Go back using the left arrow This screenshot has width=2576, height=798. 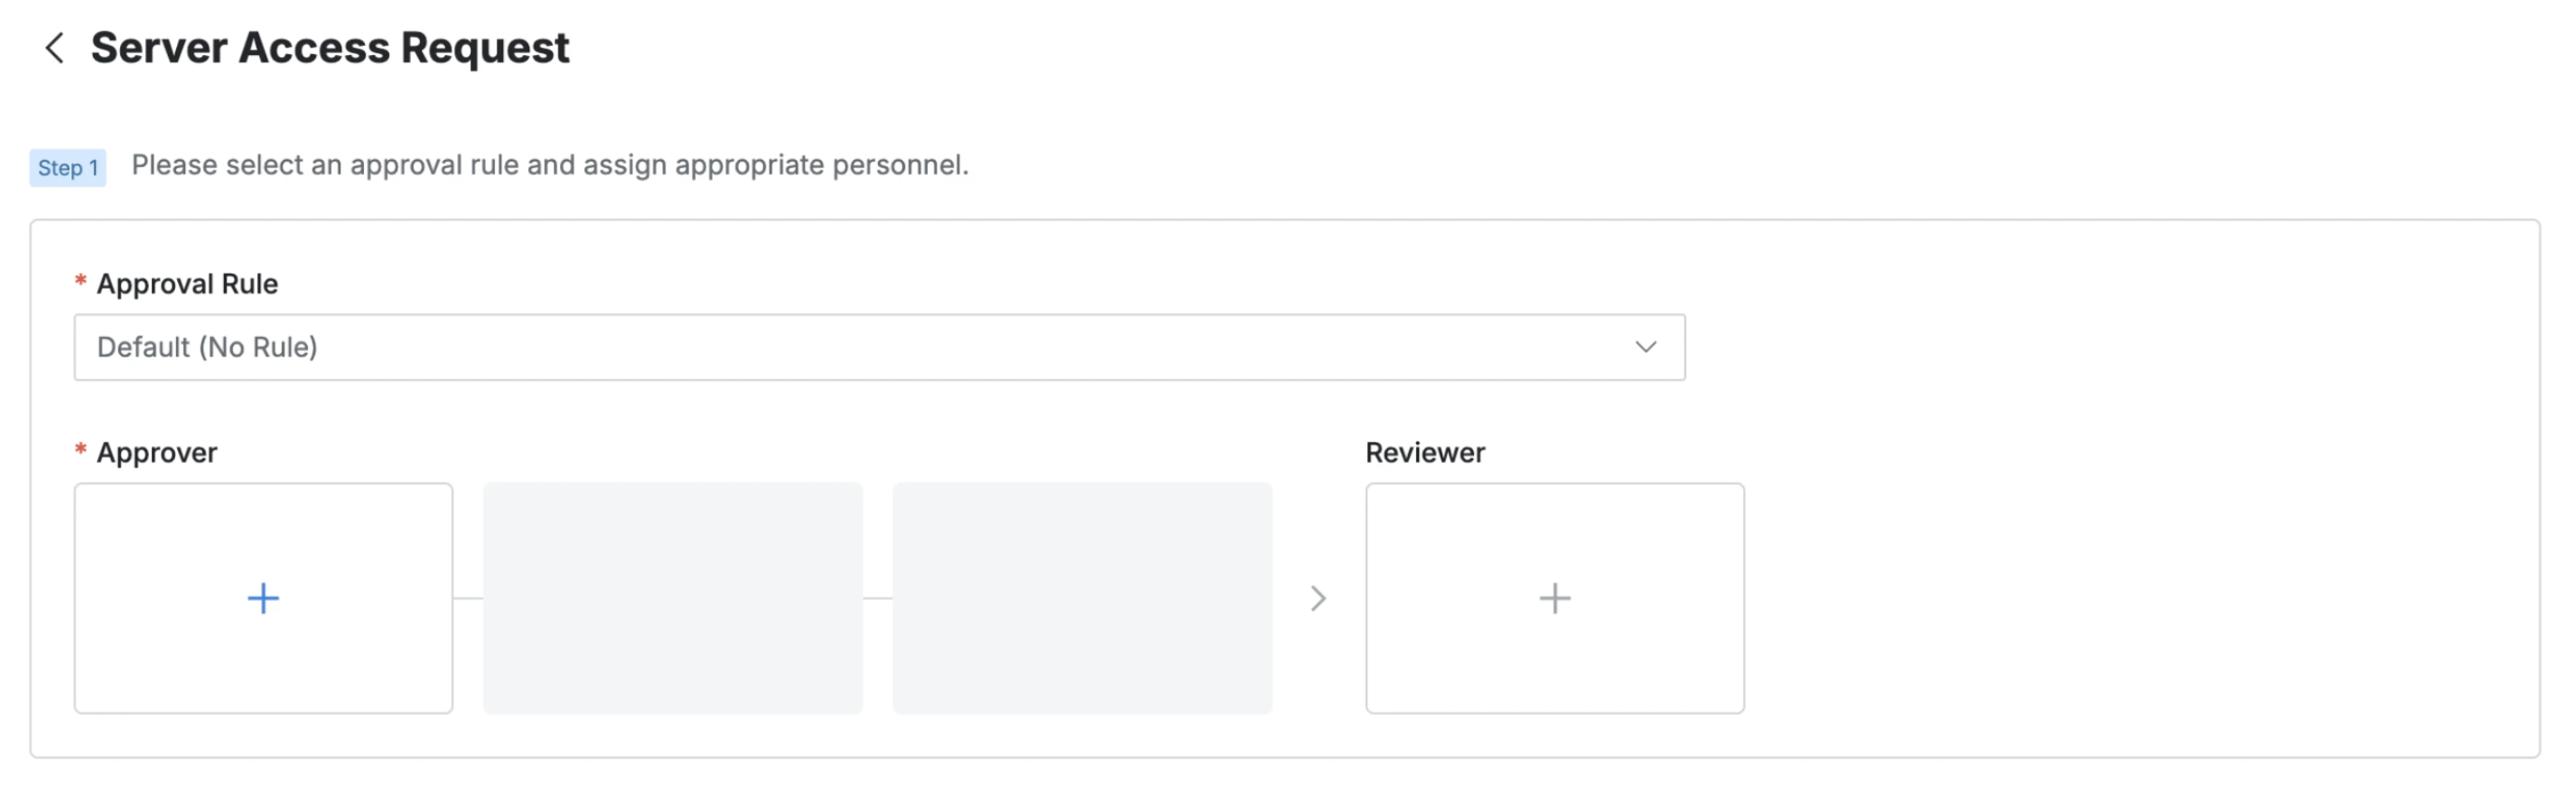(x=55, y=48)
